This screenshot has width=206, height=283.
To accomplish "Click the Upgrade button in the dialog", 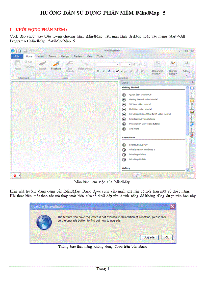I will pos(149,237).
